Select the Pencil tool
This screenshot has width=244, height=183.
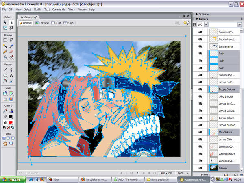point(5,52)
